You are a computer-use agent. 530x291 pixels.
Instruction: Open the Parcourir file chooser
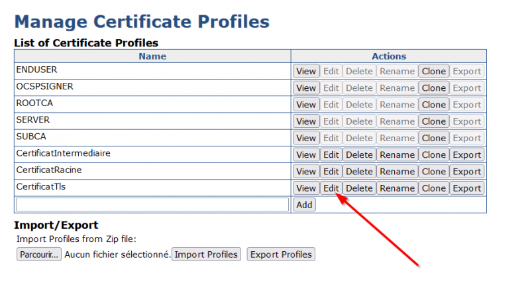pyautogui.click(x=38, y=255)
